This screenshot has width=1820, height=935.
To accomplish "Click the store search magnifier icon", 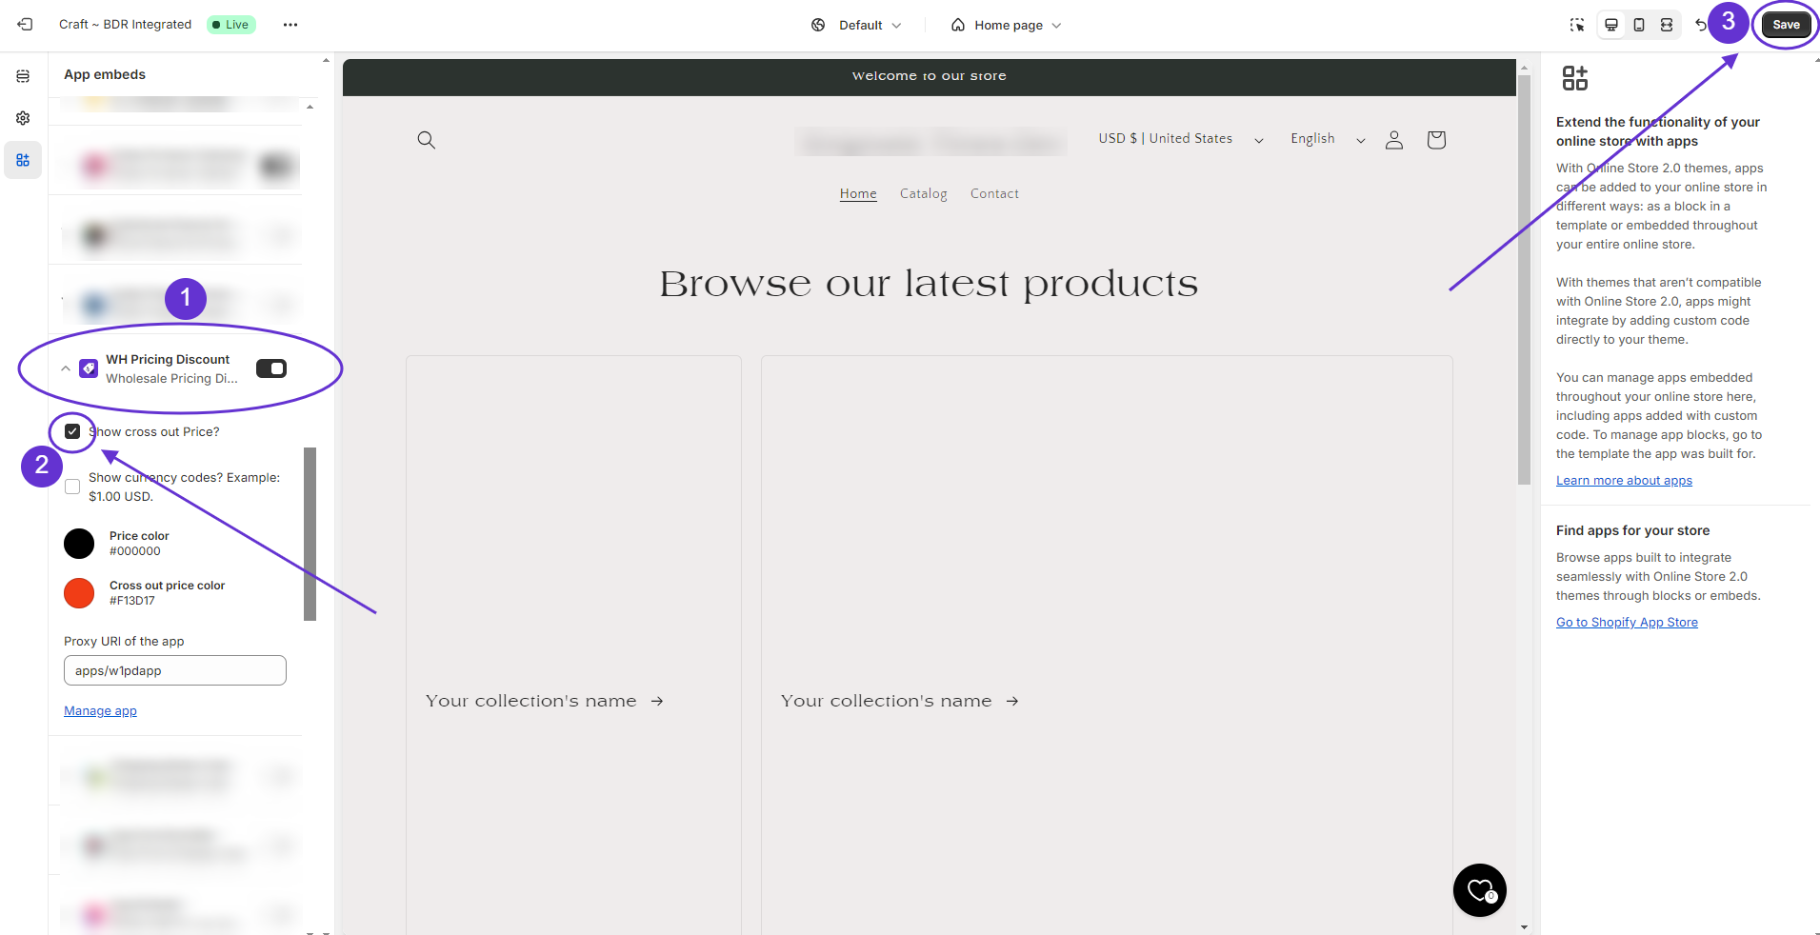I will click(x=427, y=140).
